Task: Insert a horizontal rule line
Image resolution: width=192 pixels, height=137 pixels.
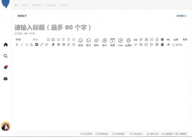Action: 48,39
